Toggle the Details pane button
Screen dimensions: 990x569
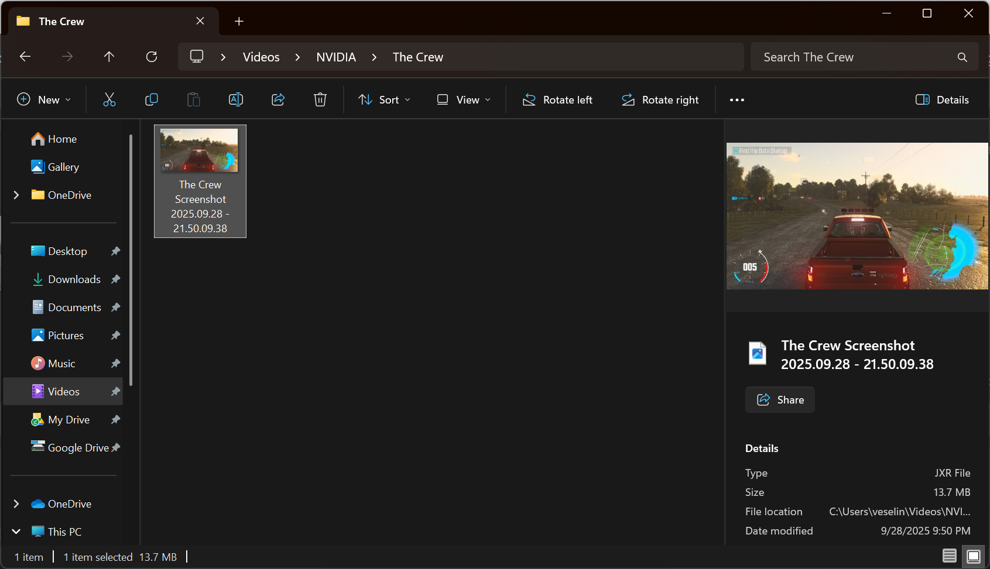[x=942, y=100]
